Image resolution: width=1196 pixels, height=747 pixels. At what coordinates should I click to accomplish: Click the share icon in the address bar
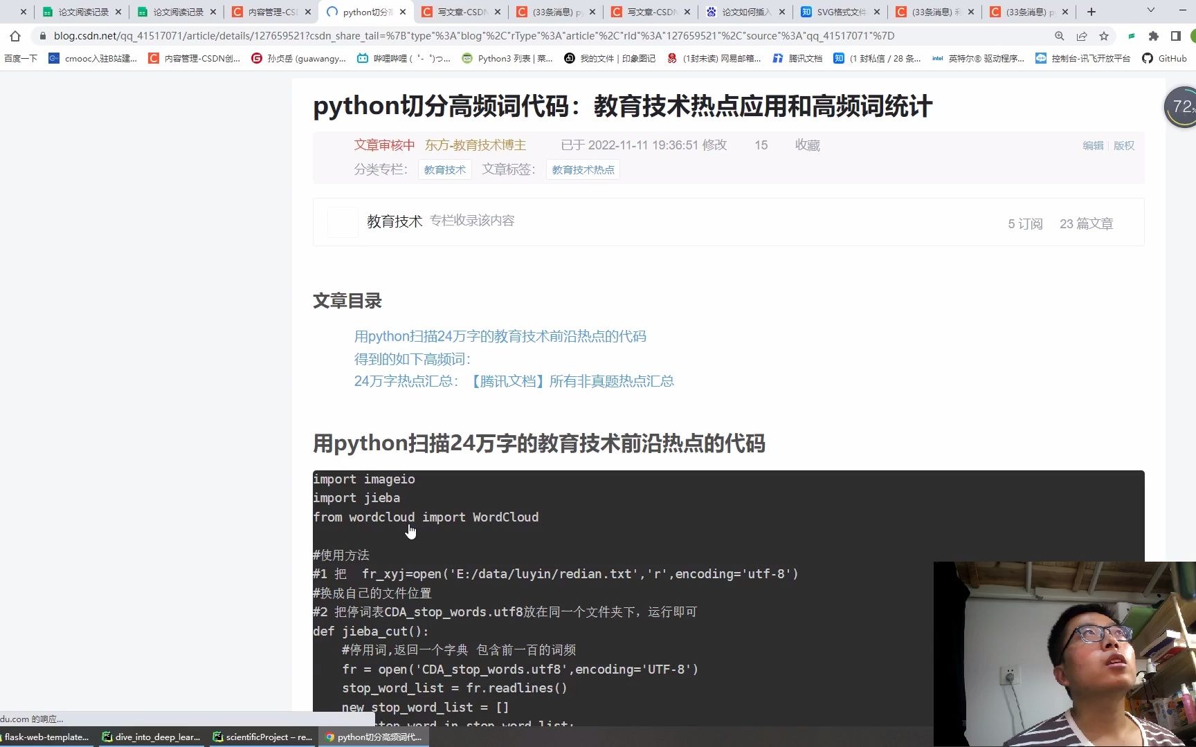pyautogui.click(x=1082, y=35)
